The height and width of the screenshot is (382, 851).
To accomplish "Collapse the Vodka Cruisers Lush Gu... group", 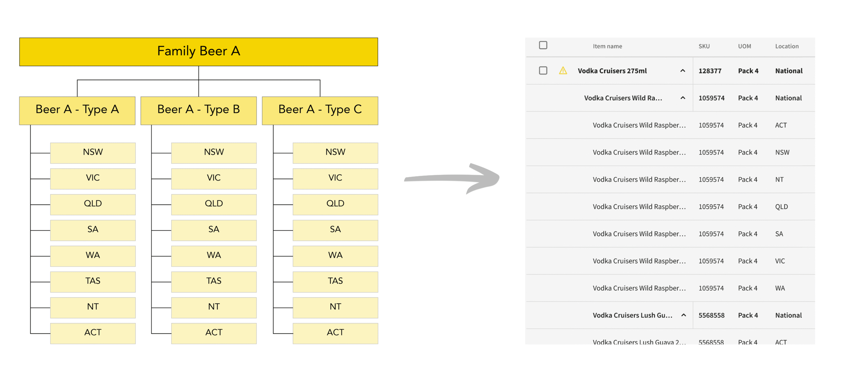I will click(683, 315).
